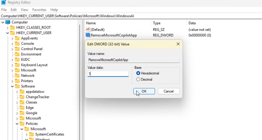Image resolution: width=262 pixels, height=140 pixels.
Task: Select the Microsoft key under Policies
Action: (x=38, y=129)
